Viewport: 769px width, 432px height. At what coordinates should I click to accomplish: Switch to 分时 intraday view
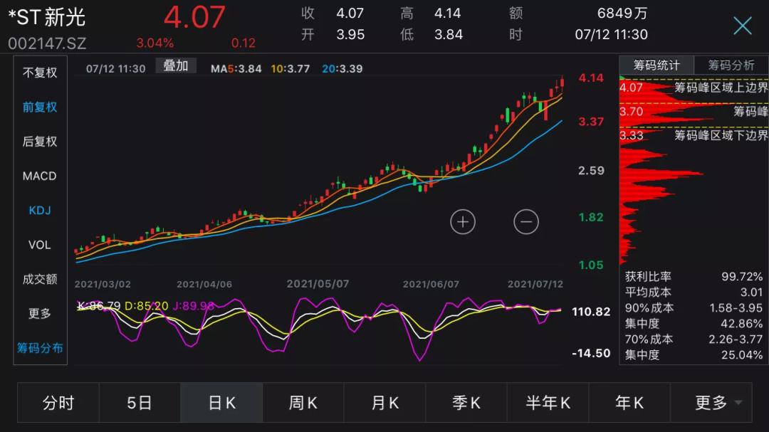[x=58, y=403]
